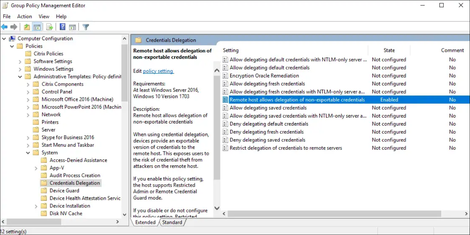Image resolution: width=470 pixels, height=235 pixels.
Task: Select 'Encryption Oracle Remediation' setting
Action: [x=264, y=76]
